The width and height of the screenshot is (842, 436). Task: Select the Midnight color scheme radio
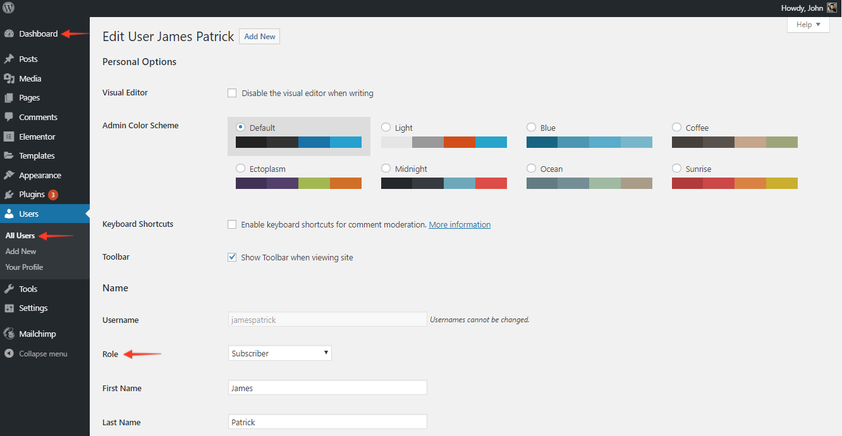pyautogui.click(x=386, y=169)
